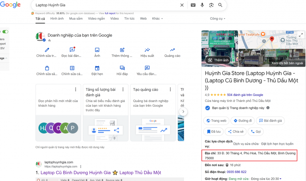306x181 pixels.
Task: Click the Trang web button
Action: [216, 121]
